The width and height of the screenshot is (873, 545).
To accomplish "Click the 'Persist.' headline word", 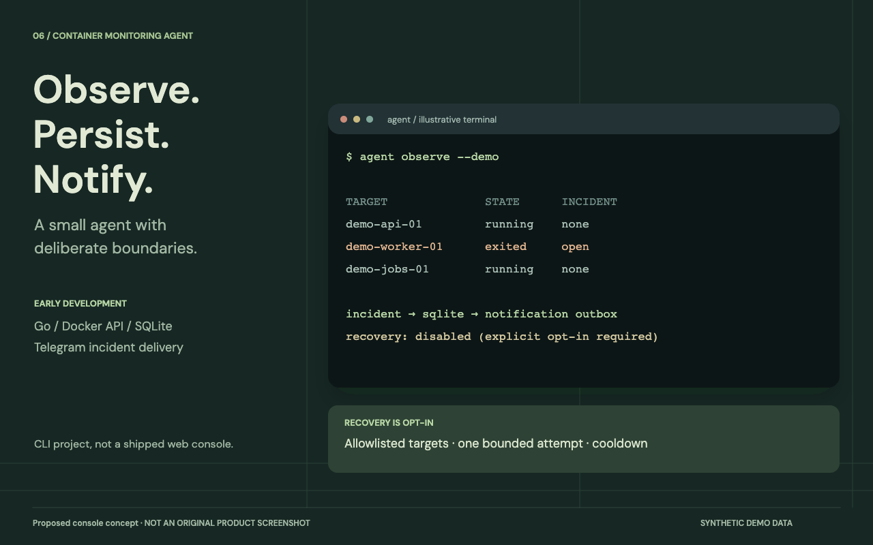I will point(102,134).
